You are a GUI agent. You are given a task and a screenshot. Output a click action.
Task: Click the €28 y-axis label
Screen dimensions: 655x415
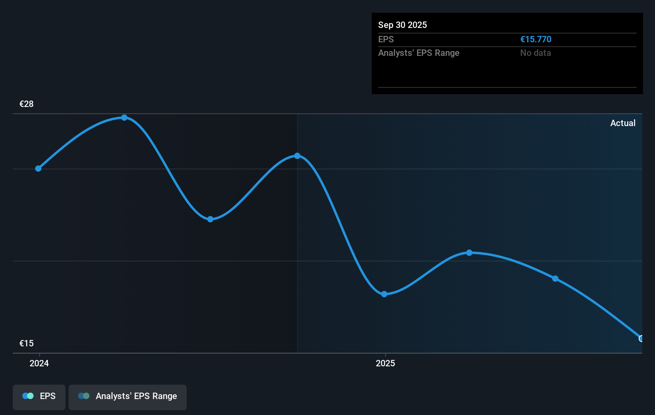pos(27,104)
